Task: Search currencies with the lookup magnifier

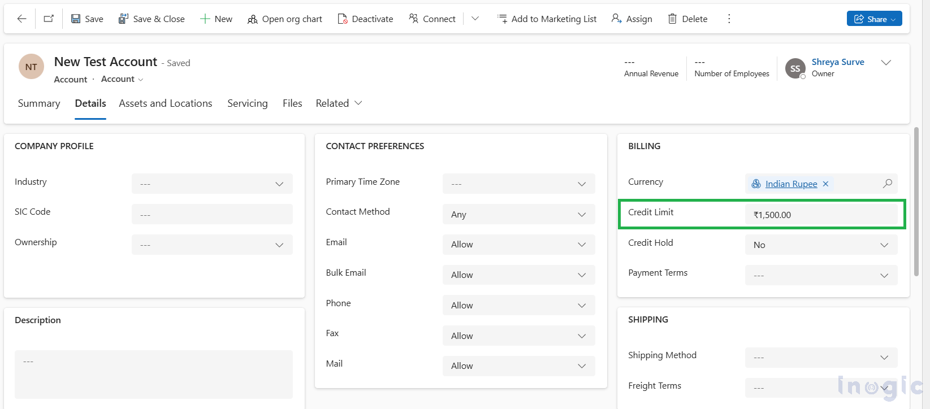Action: coord(888,184)
